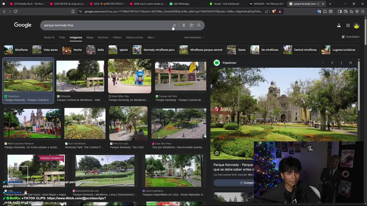The image size is (367, 206).
Task: Open the Wikipedia Parque Central de Miraflores image
Action: (80, 76)
